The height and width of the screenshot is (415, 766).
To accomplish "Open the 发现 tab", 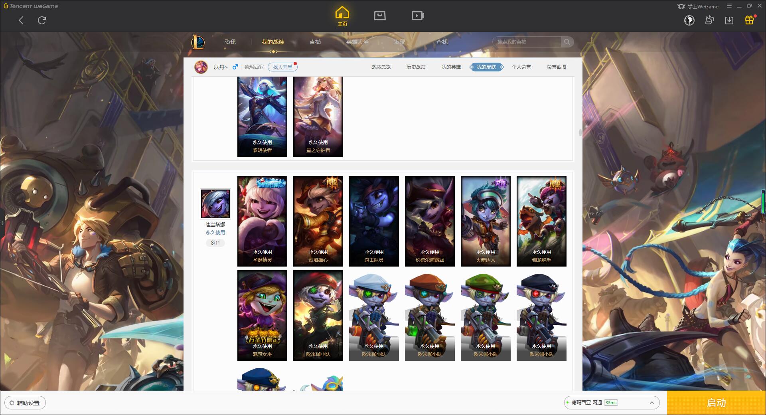I will pyautogui.click(x=400, y=42).
